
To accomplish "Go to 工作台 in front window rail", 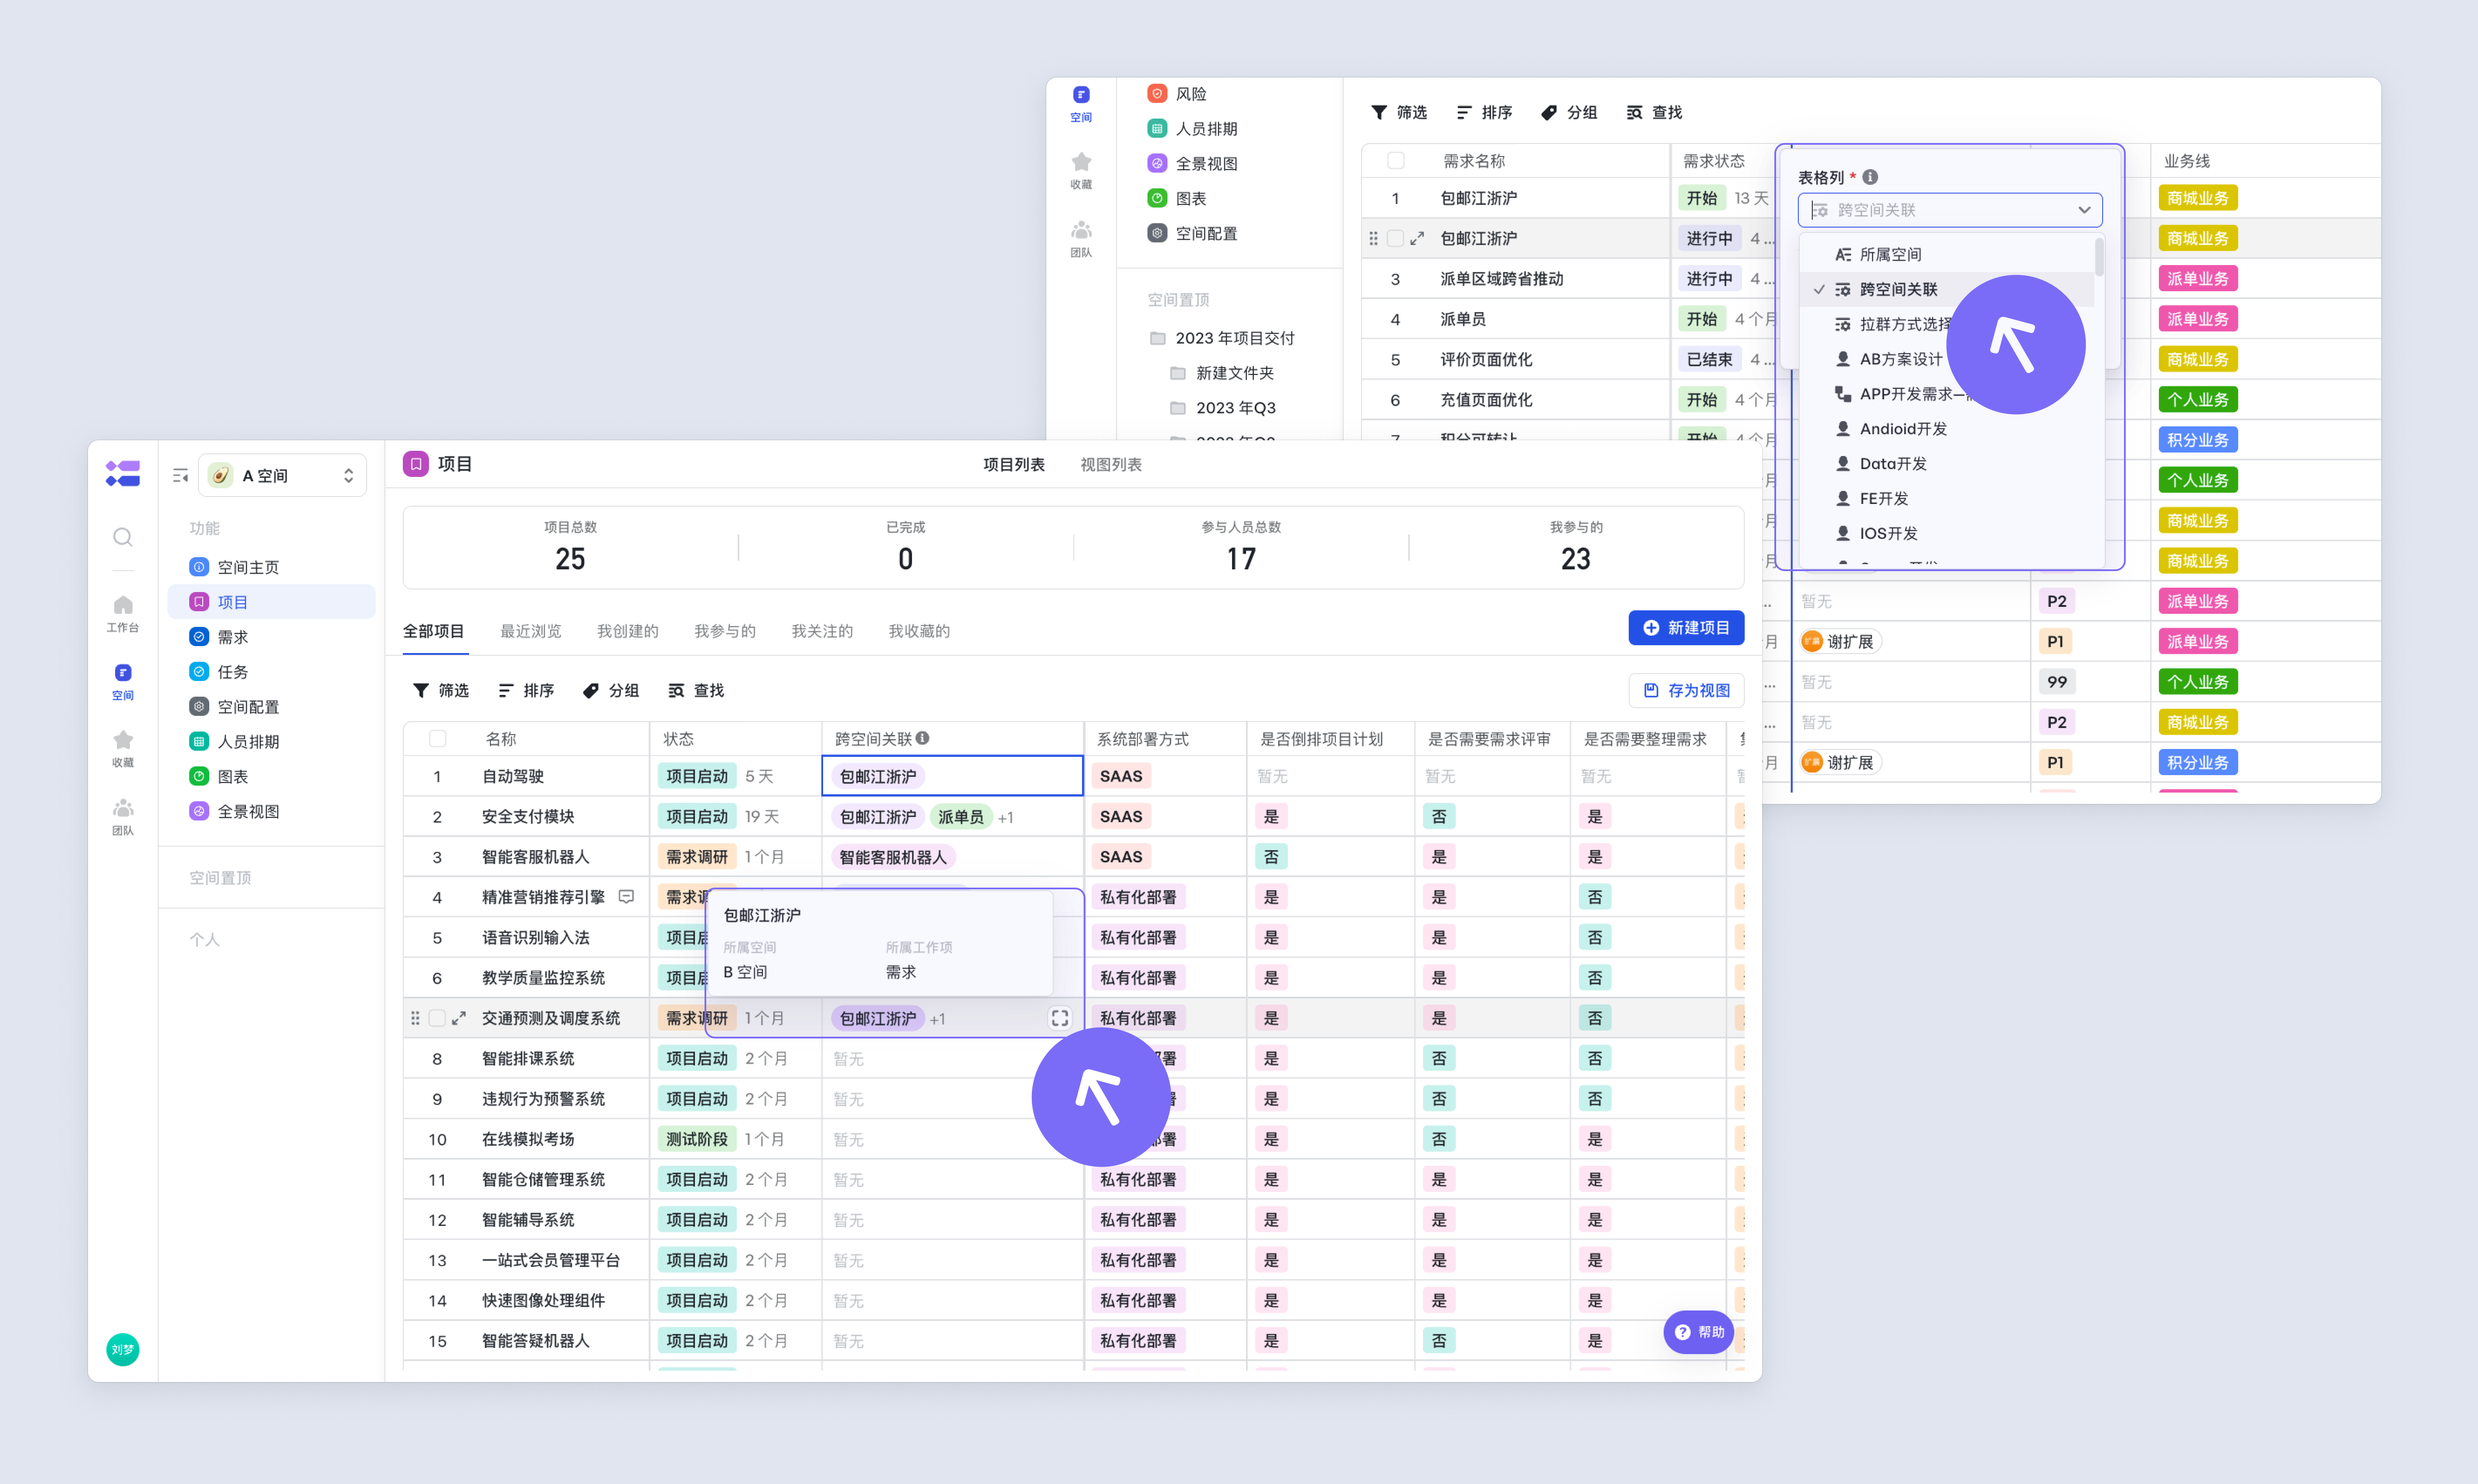I will (122, 614).
